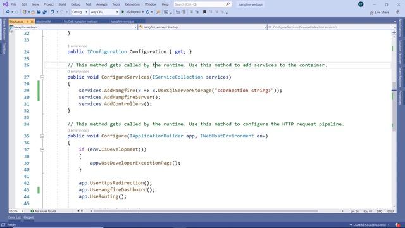Click the Find in Files toolbar icon
This screenshot has width=405, height=228.
[x=158, y=12]
